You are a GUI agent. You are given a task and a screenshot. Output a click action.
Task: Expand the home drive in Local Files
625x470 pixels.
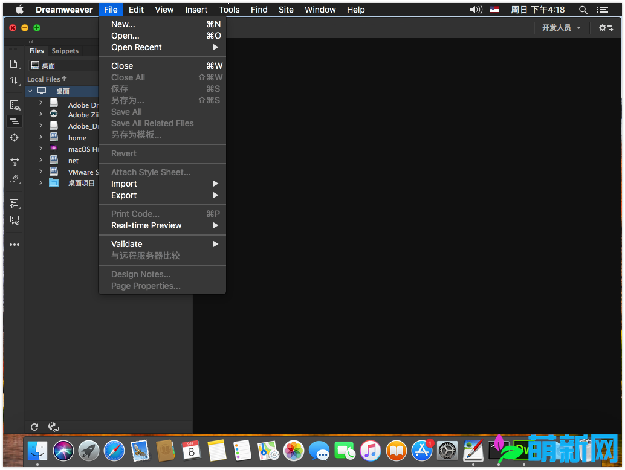tap(40, 137)
